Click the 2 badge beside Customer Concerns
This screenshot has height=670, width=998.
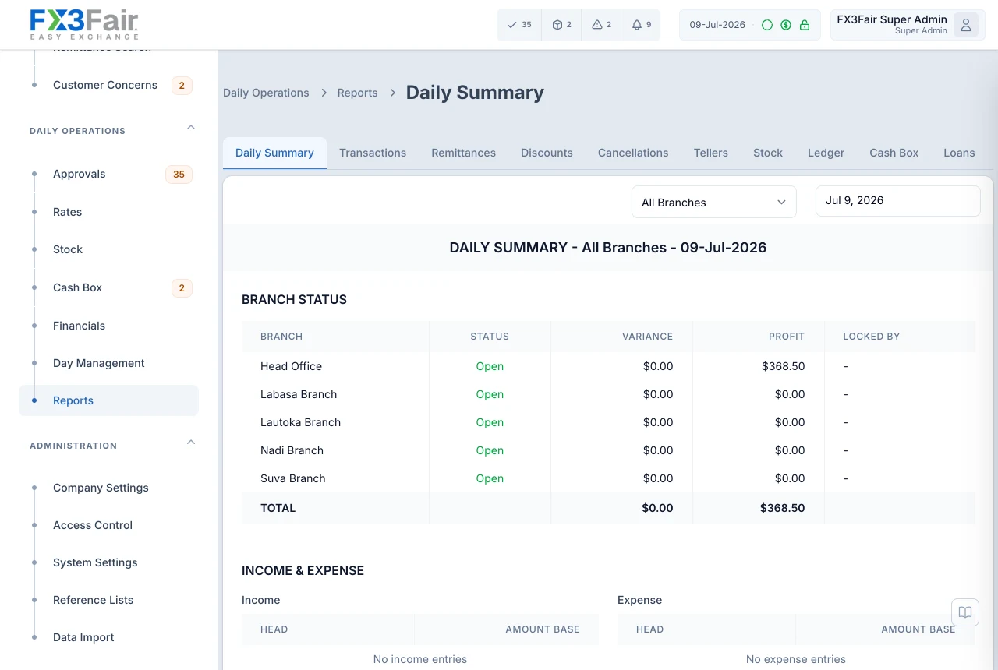(x=182, y=86)
